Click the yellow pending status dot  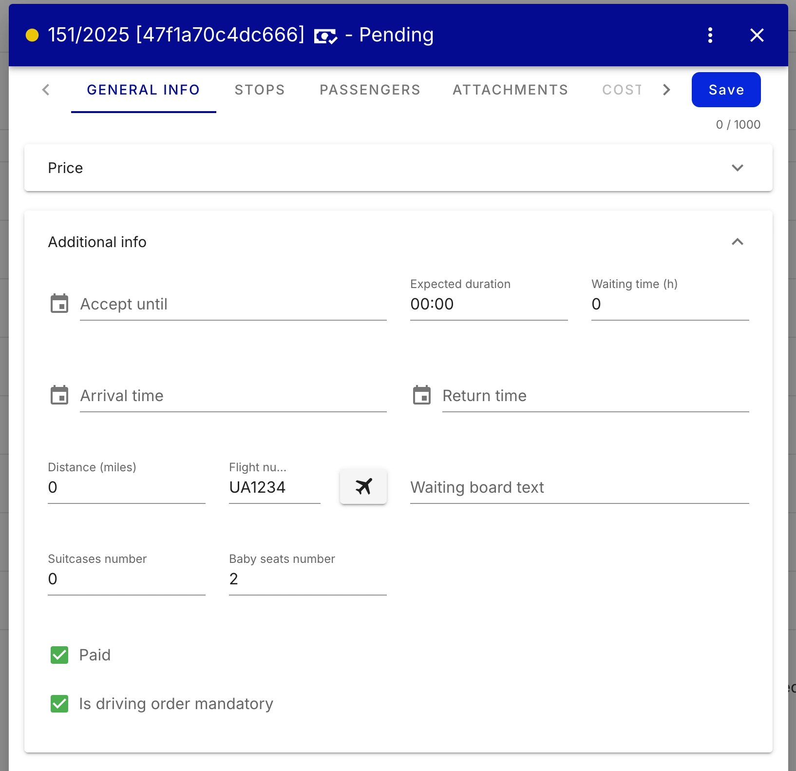tap(32, 35)
